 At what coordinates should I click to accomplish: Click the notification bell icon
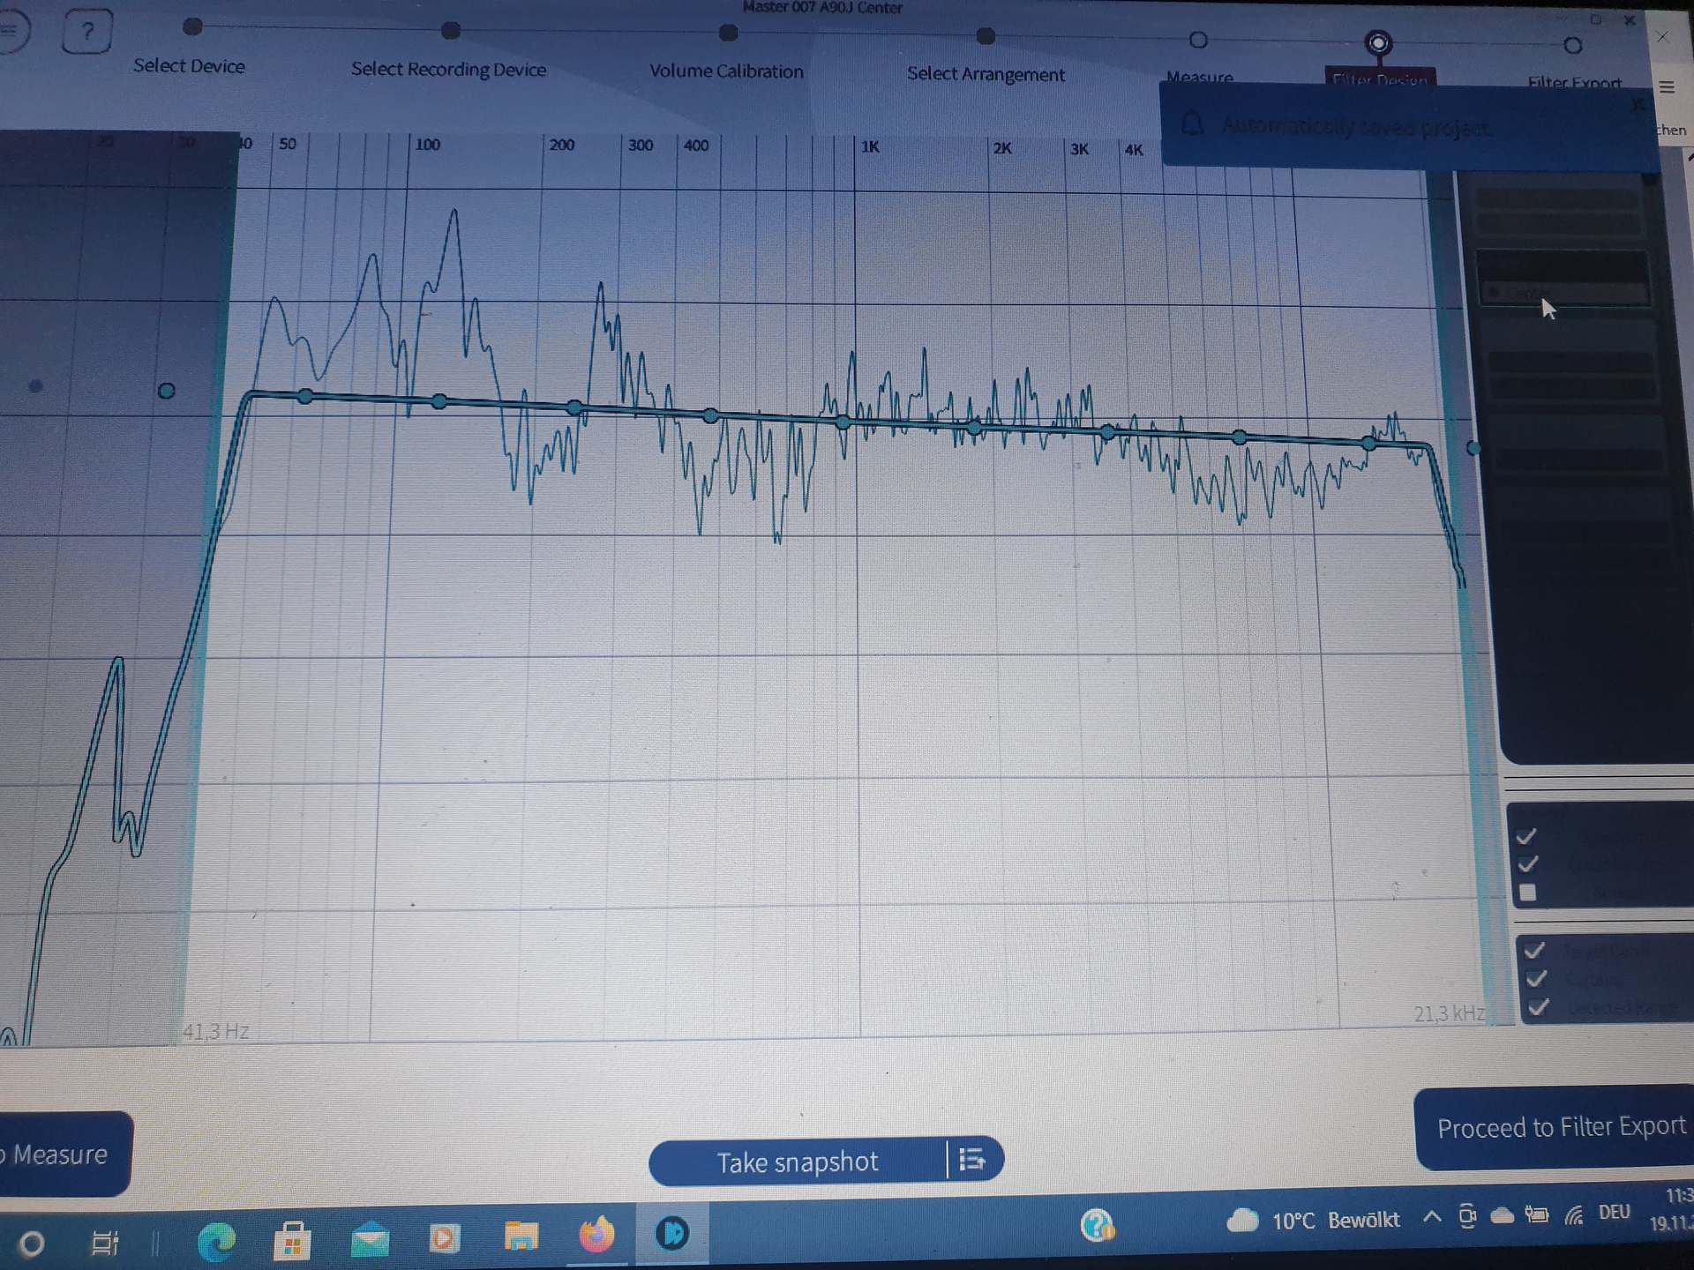tap(1192, 124)
